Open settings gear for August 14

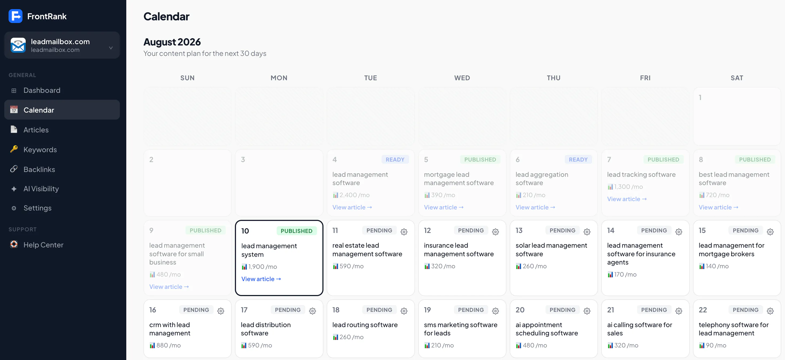[x=678, y=232]
